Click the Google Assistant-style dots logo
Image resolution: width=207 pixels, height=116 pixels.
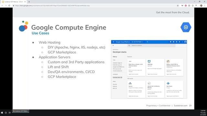click(24, 26)
